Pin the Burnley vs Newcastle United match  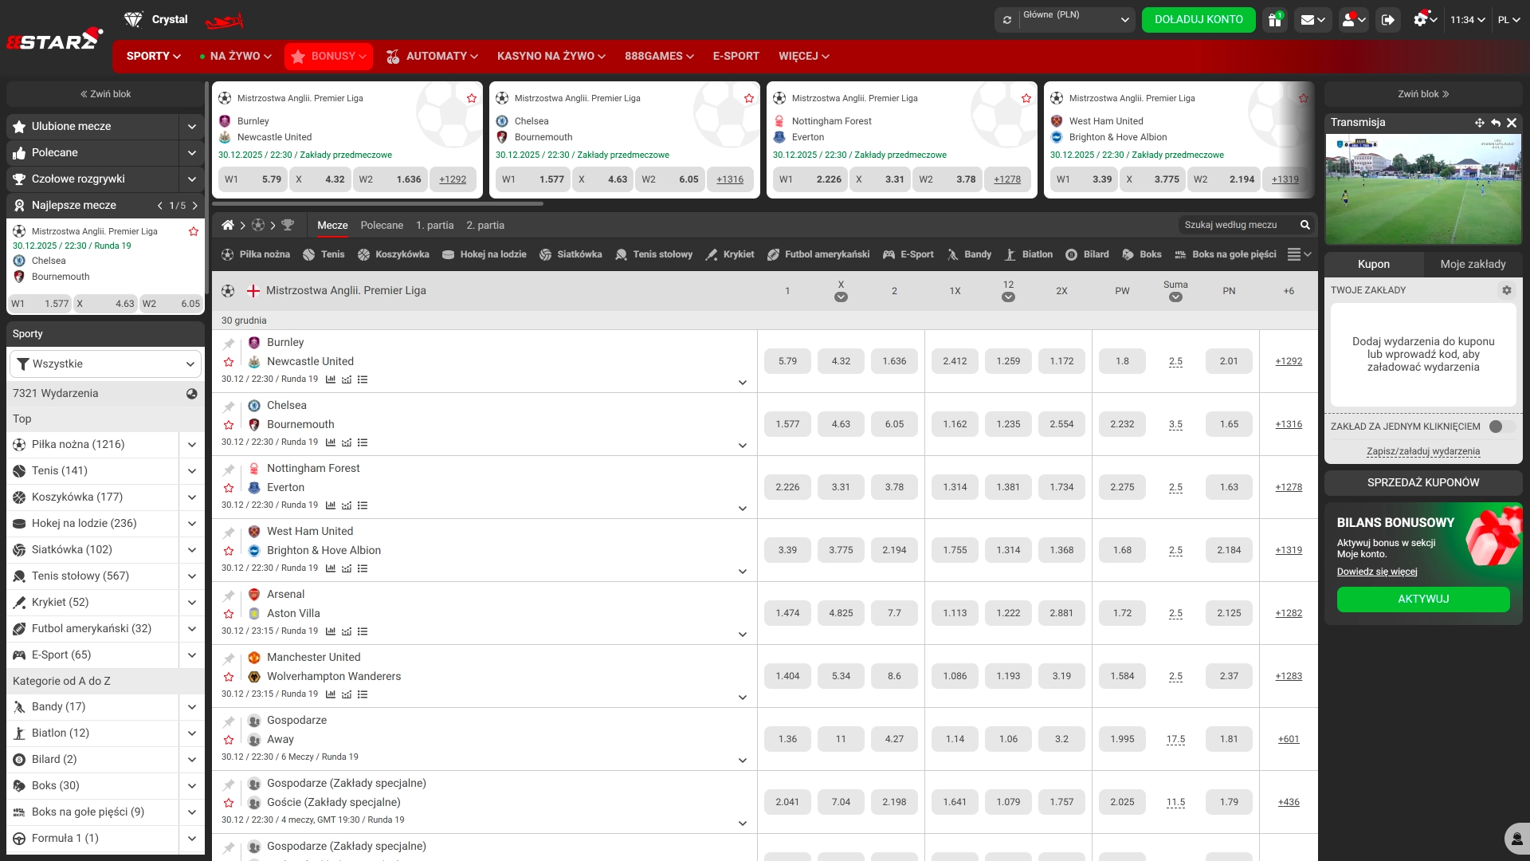click(229, 344)
